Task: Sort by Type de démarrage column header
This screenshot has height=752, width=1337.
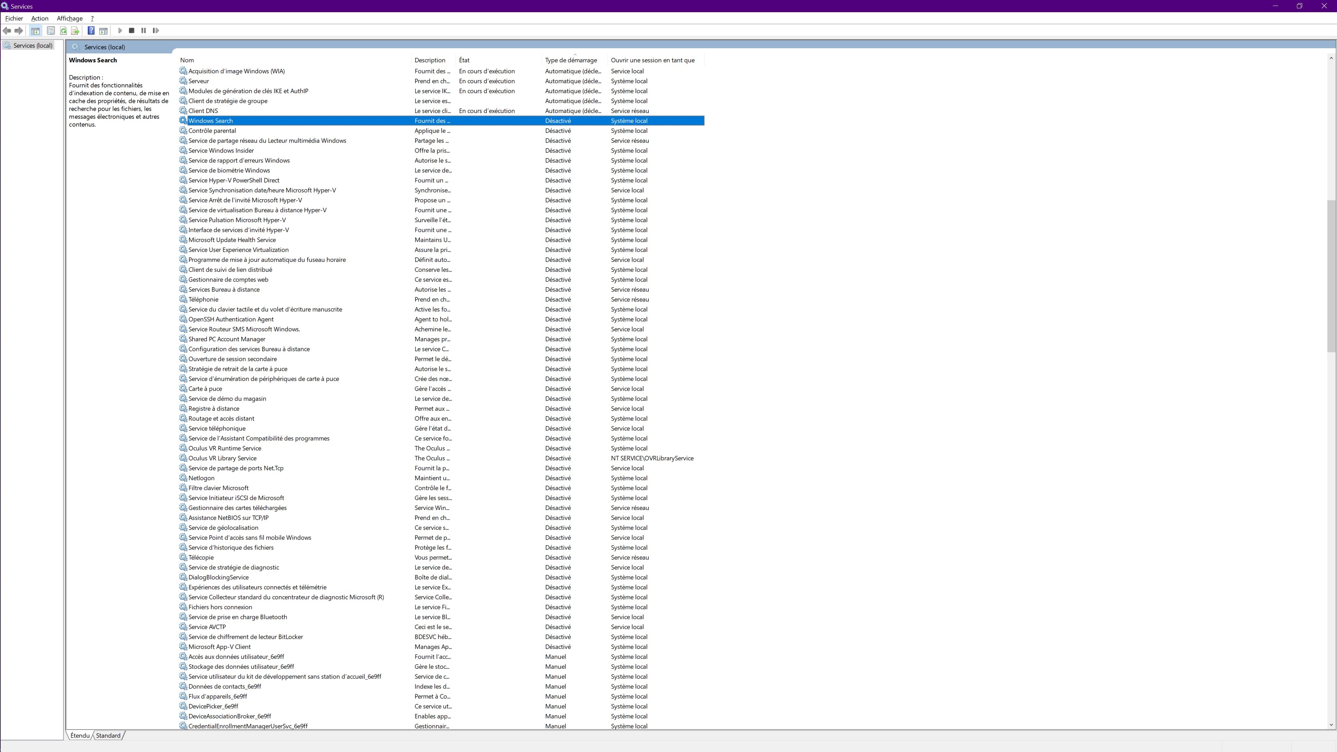Action: 571,60
